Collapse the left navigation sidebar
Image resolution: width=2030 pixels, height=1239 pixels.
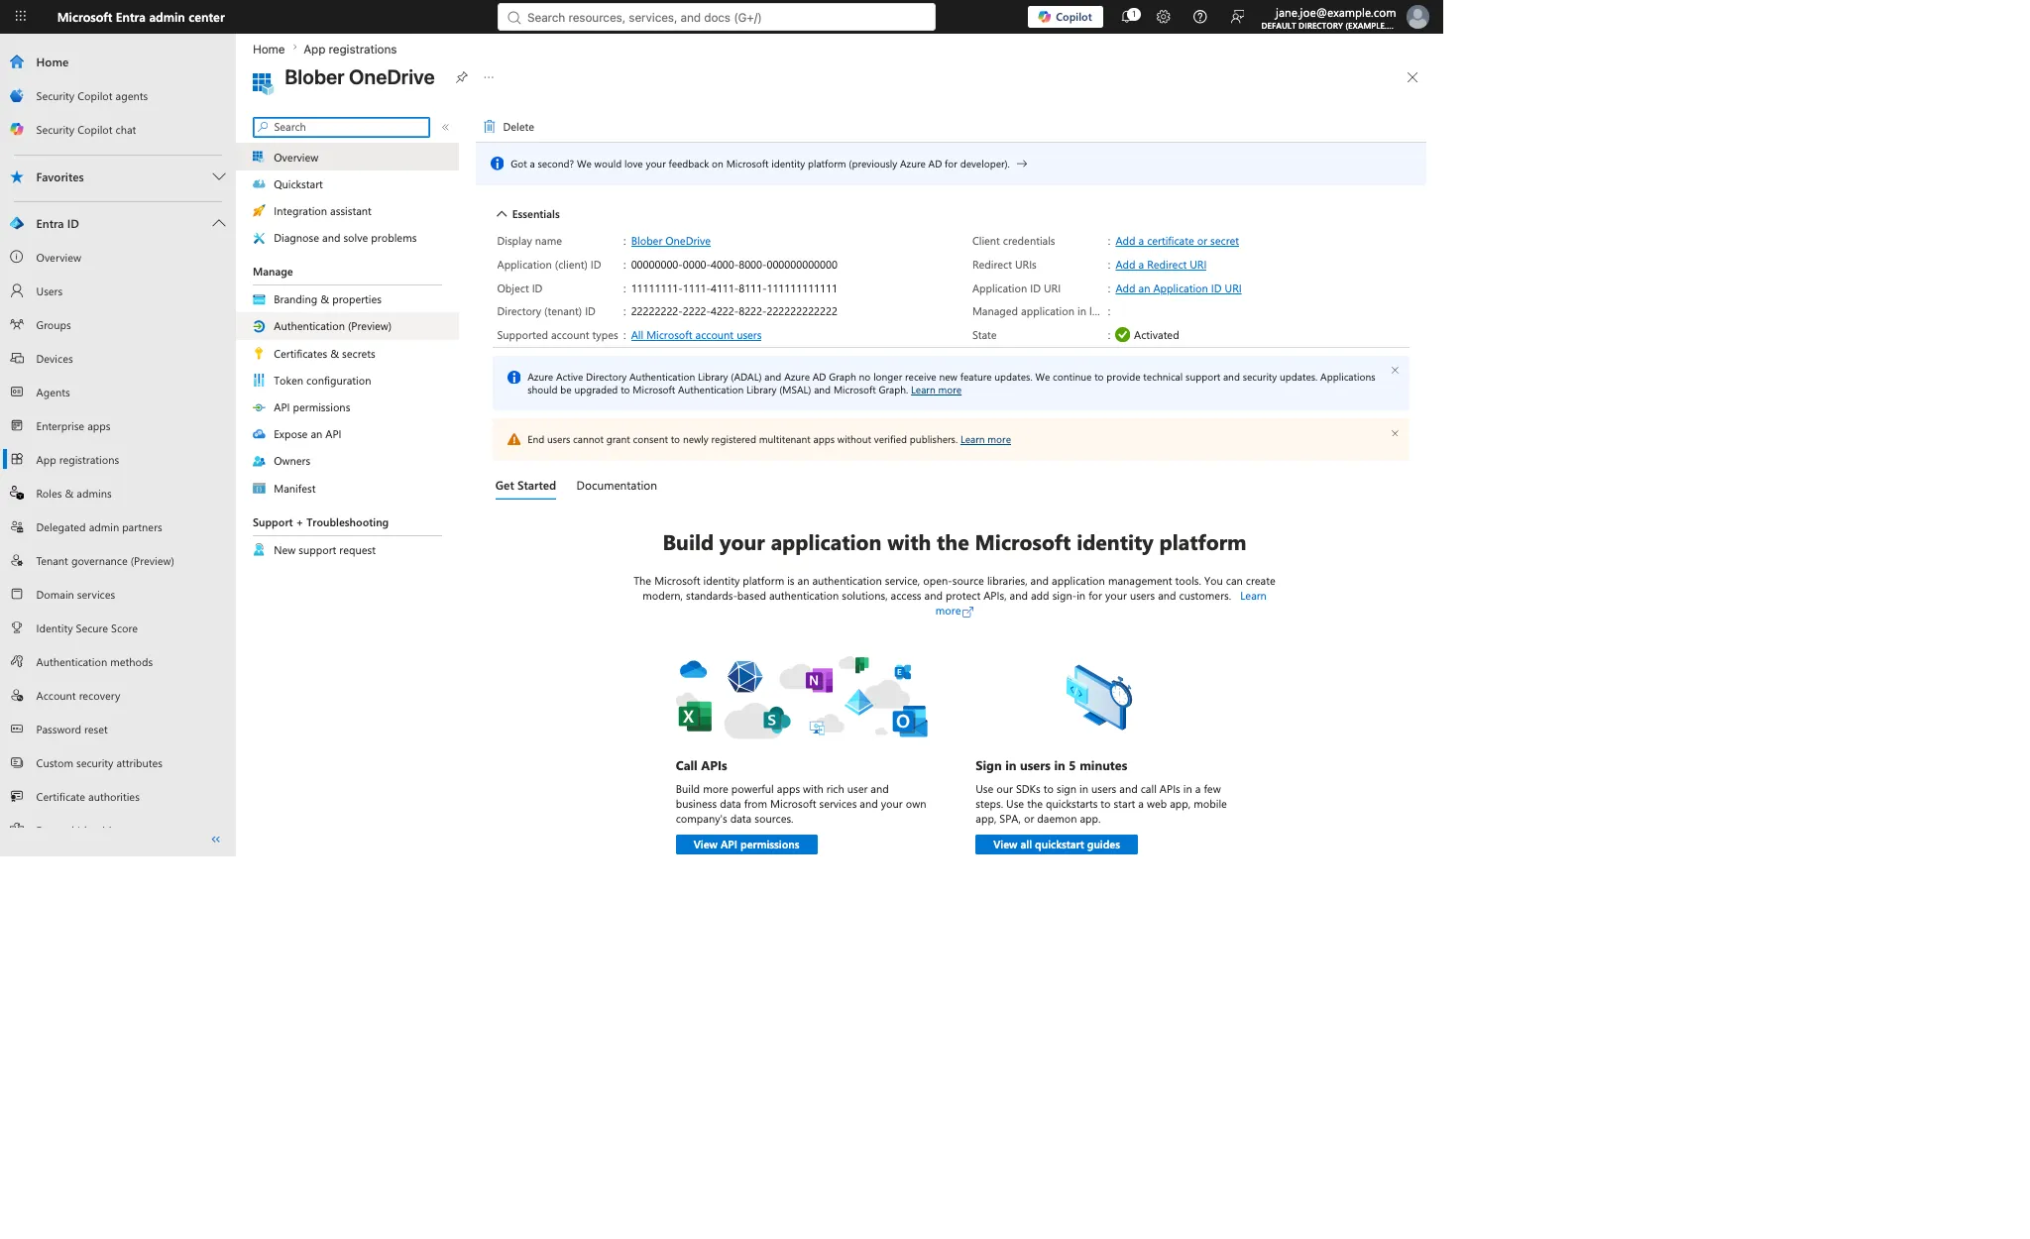point(216,840)
